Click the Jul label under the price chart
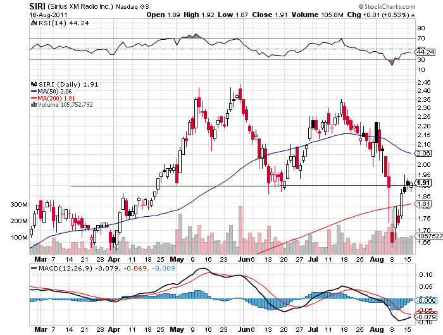Image resolution: width=443 pixels, height=335 pixels. click(x=314, y=259)
